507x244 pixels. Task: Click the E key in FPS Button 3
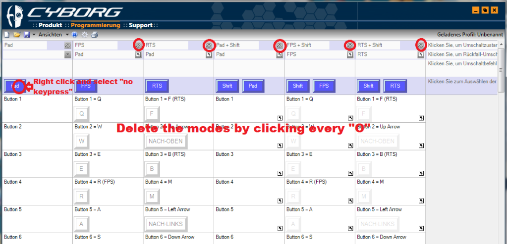tap(82, 169)
